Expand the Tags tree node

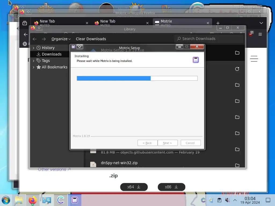tap(34, 61)
